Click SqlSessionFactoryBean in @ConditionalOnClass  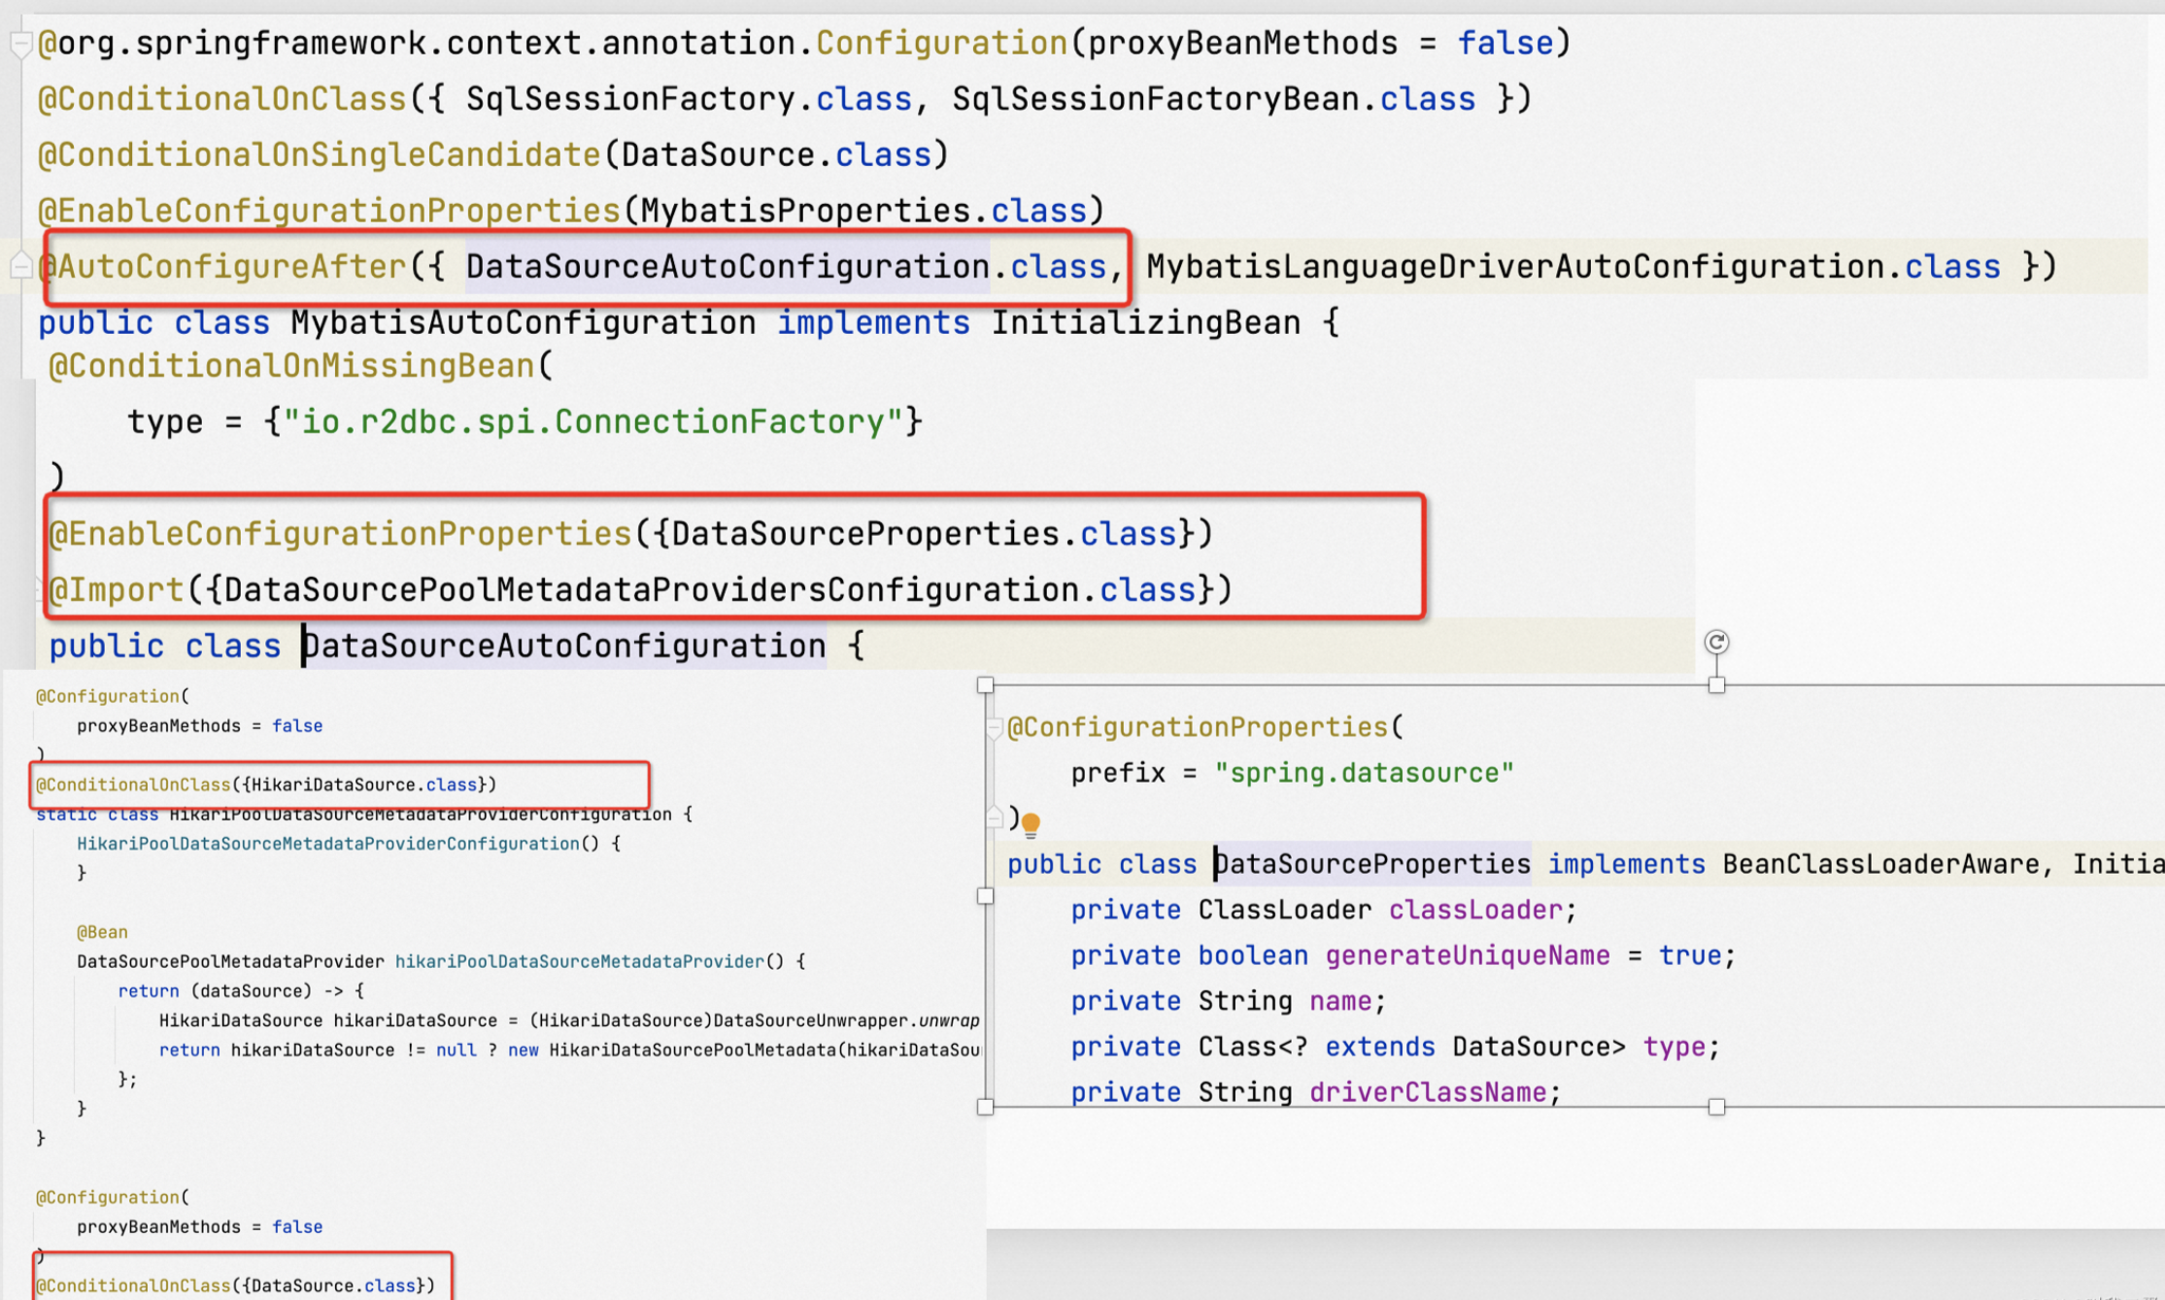1155,99
